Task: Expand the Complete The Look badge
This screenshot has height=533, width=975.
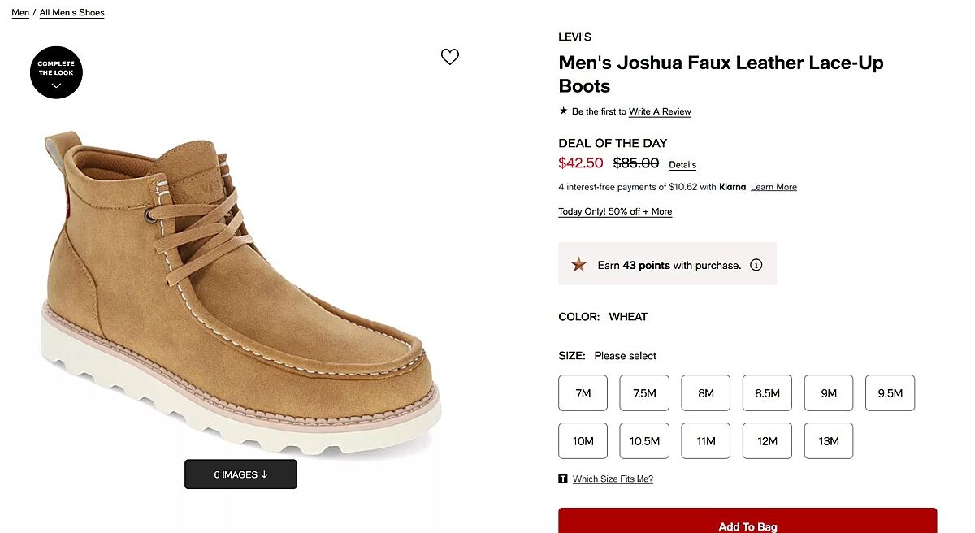Action: pos(57,73)
